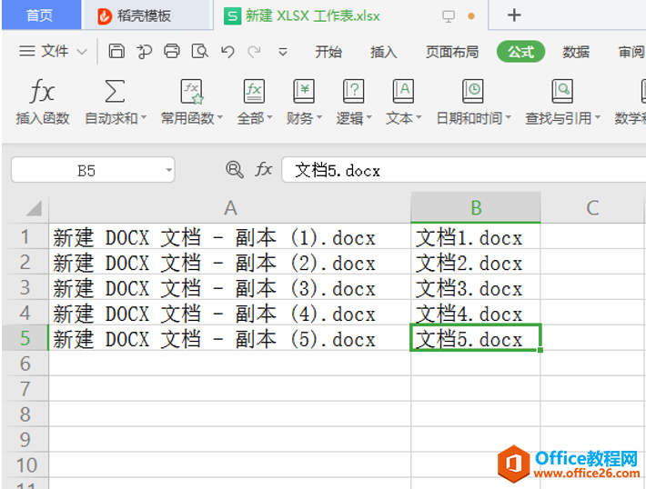Viewport: 646px width, 489px height.
Task: Select column A header
Action: coord(230,207)
